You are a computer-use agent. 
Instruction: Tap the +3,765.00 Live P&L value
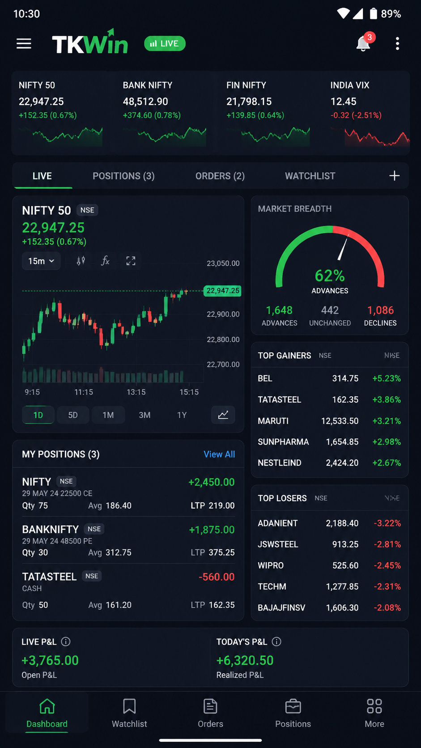coord(50,660)
